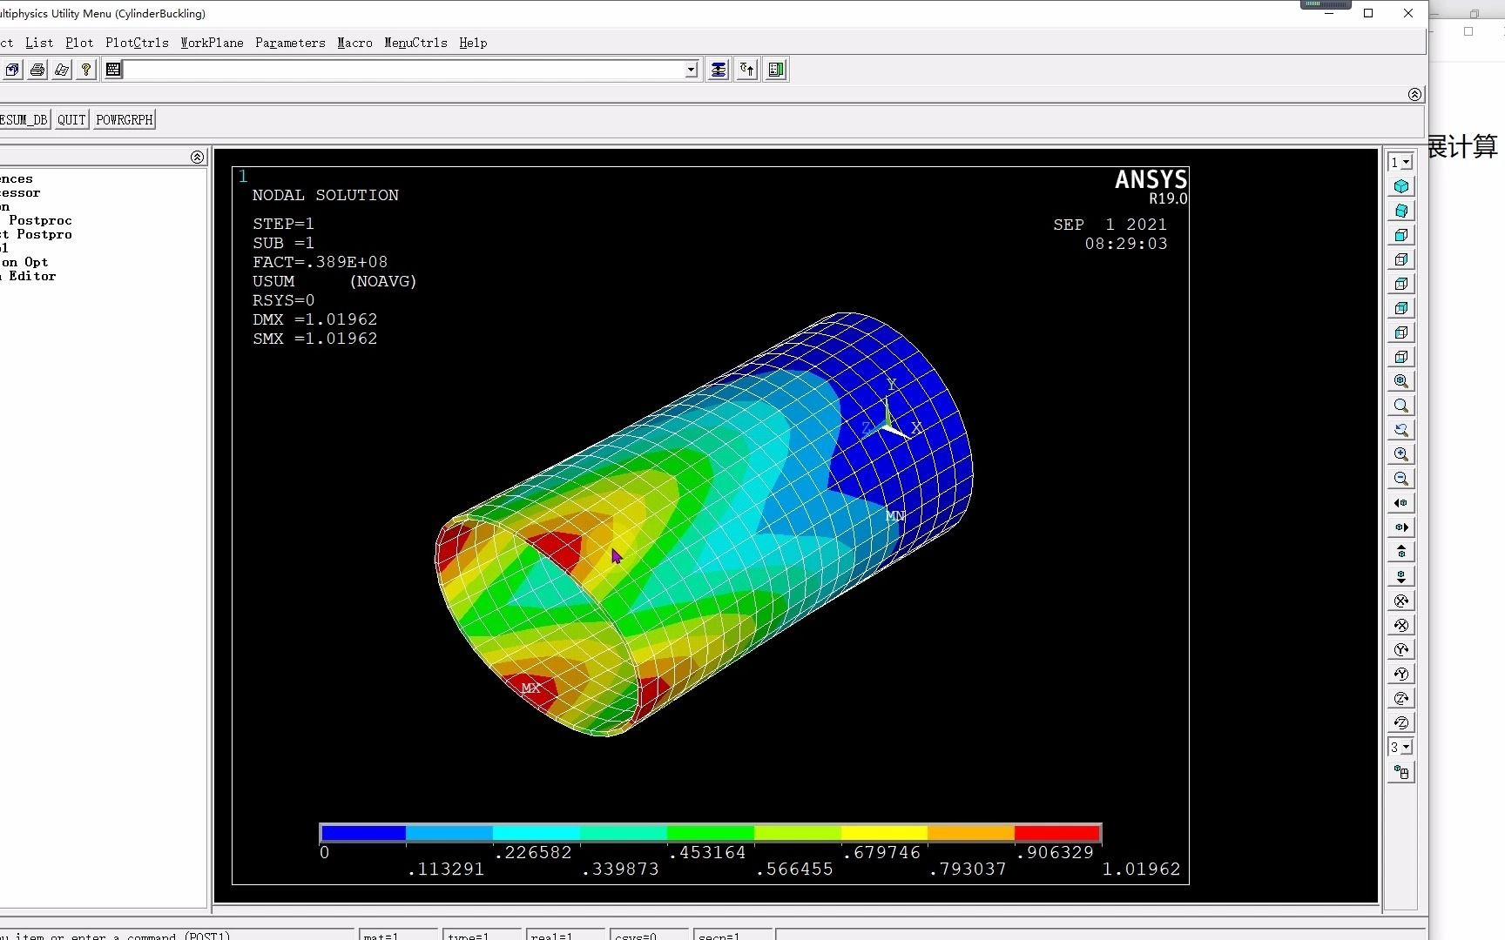Switch to oblique view
1505x940 pixels.
click(1400, 211)
